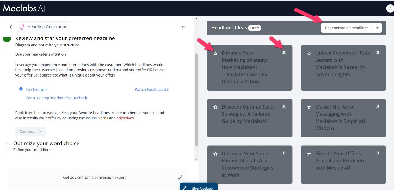
Task: Select the 'Unlock Conversion Rate Secrets' headline text
Action: pos(343,64)
